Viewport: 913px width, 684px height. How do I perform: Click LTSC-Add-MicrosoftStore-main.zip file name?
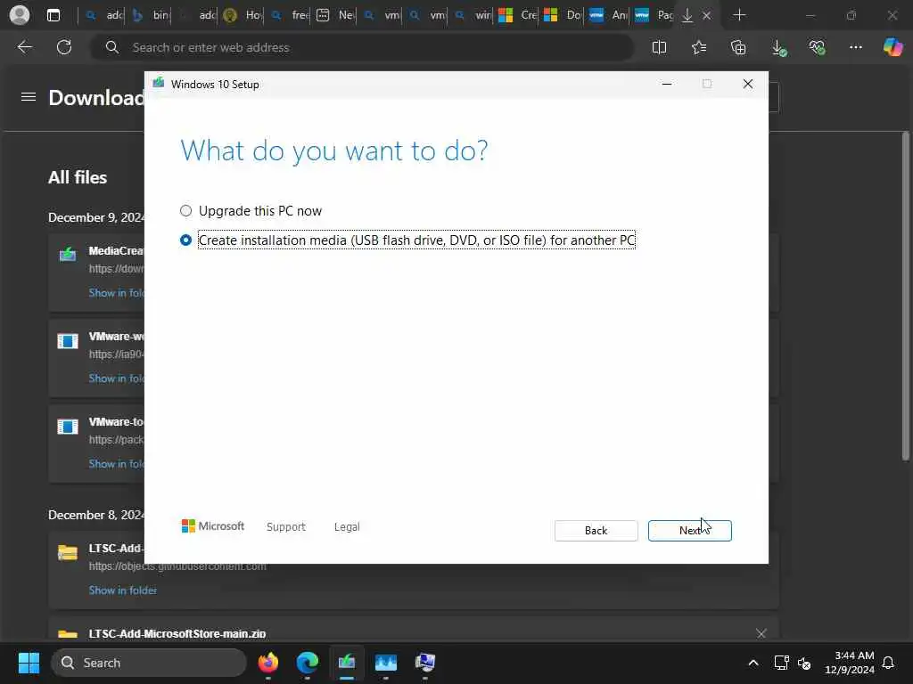coord(177,633)
